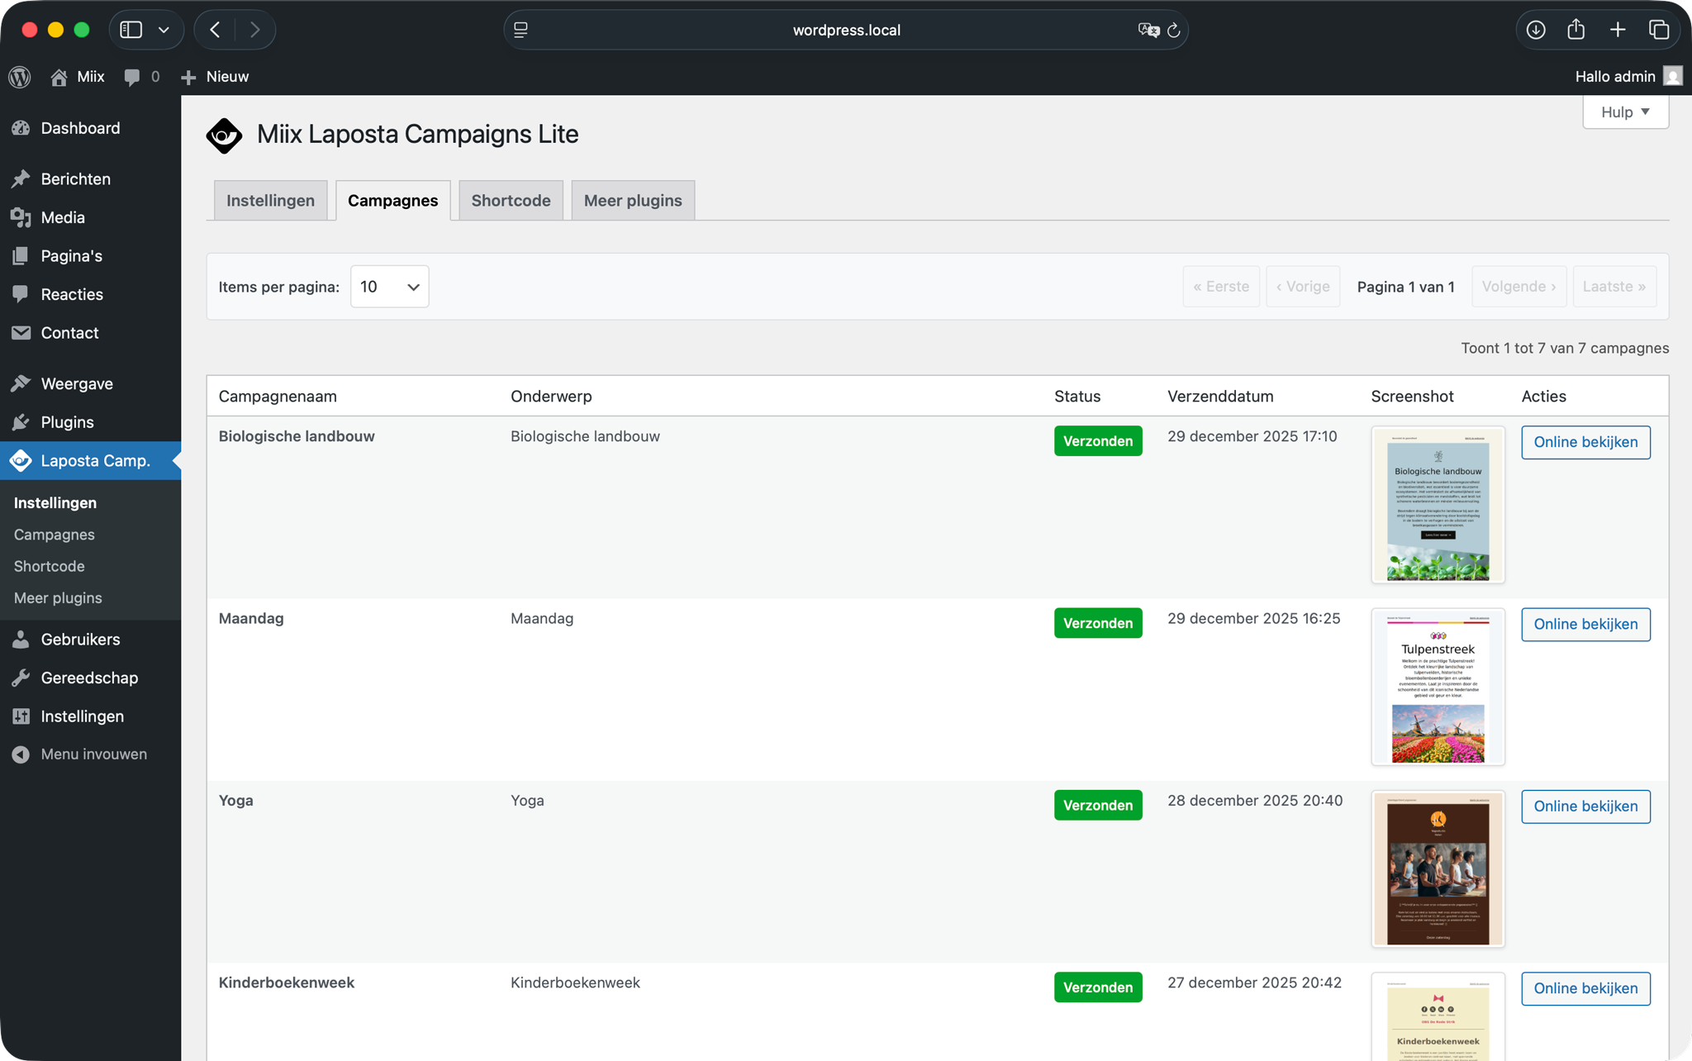Click the Laposta Camp. diamond icon

[x=21, y=460]
